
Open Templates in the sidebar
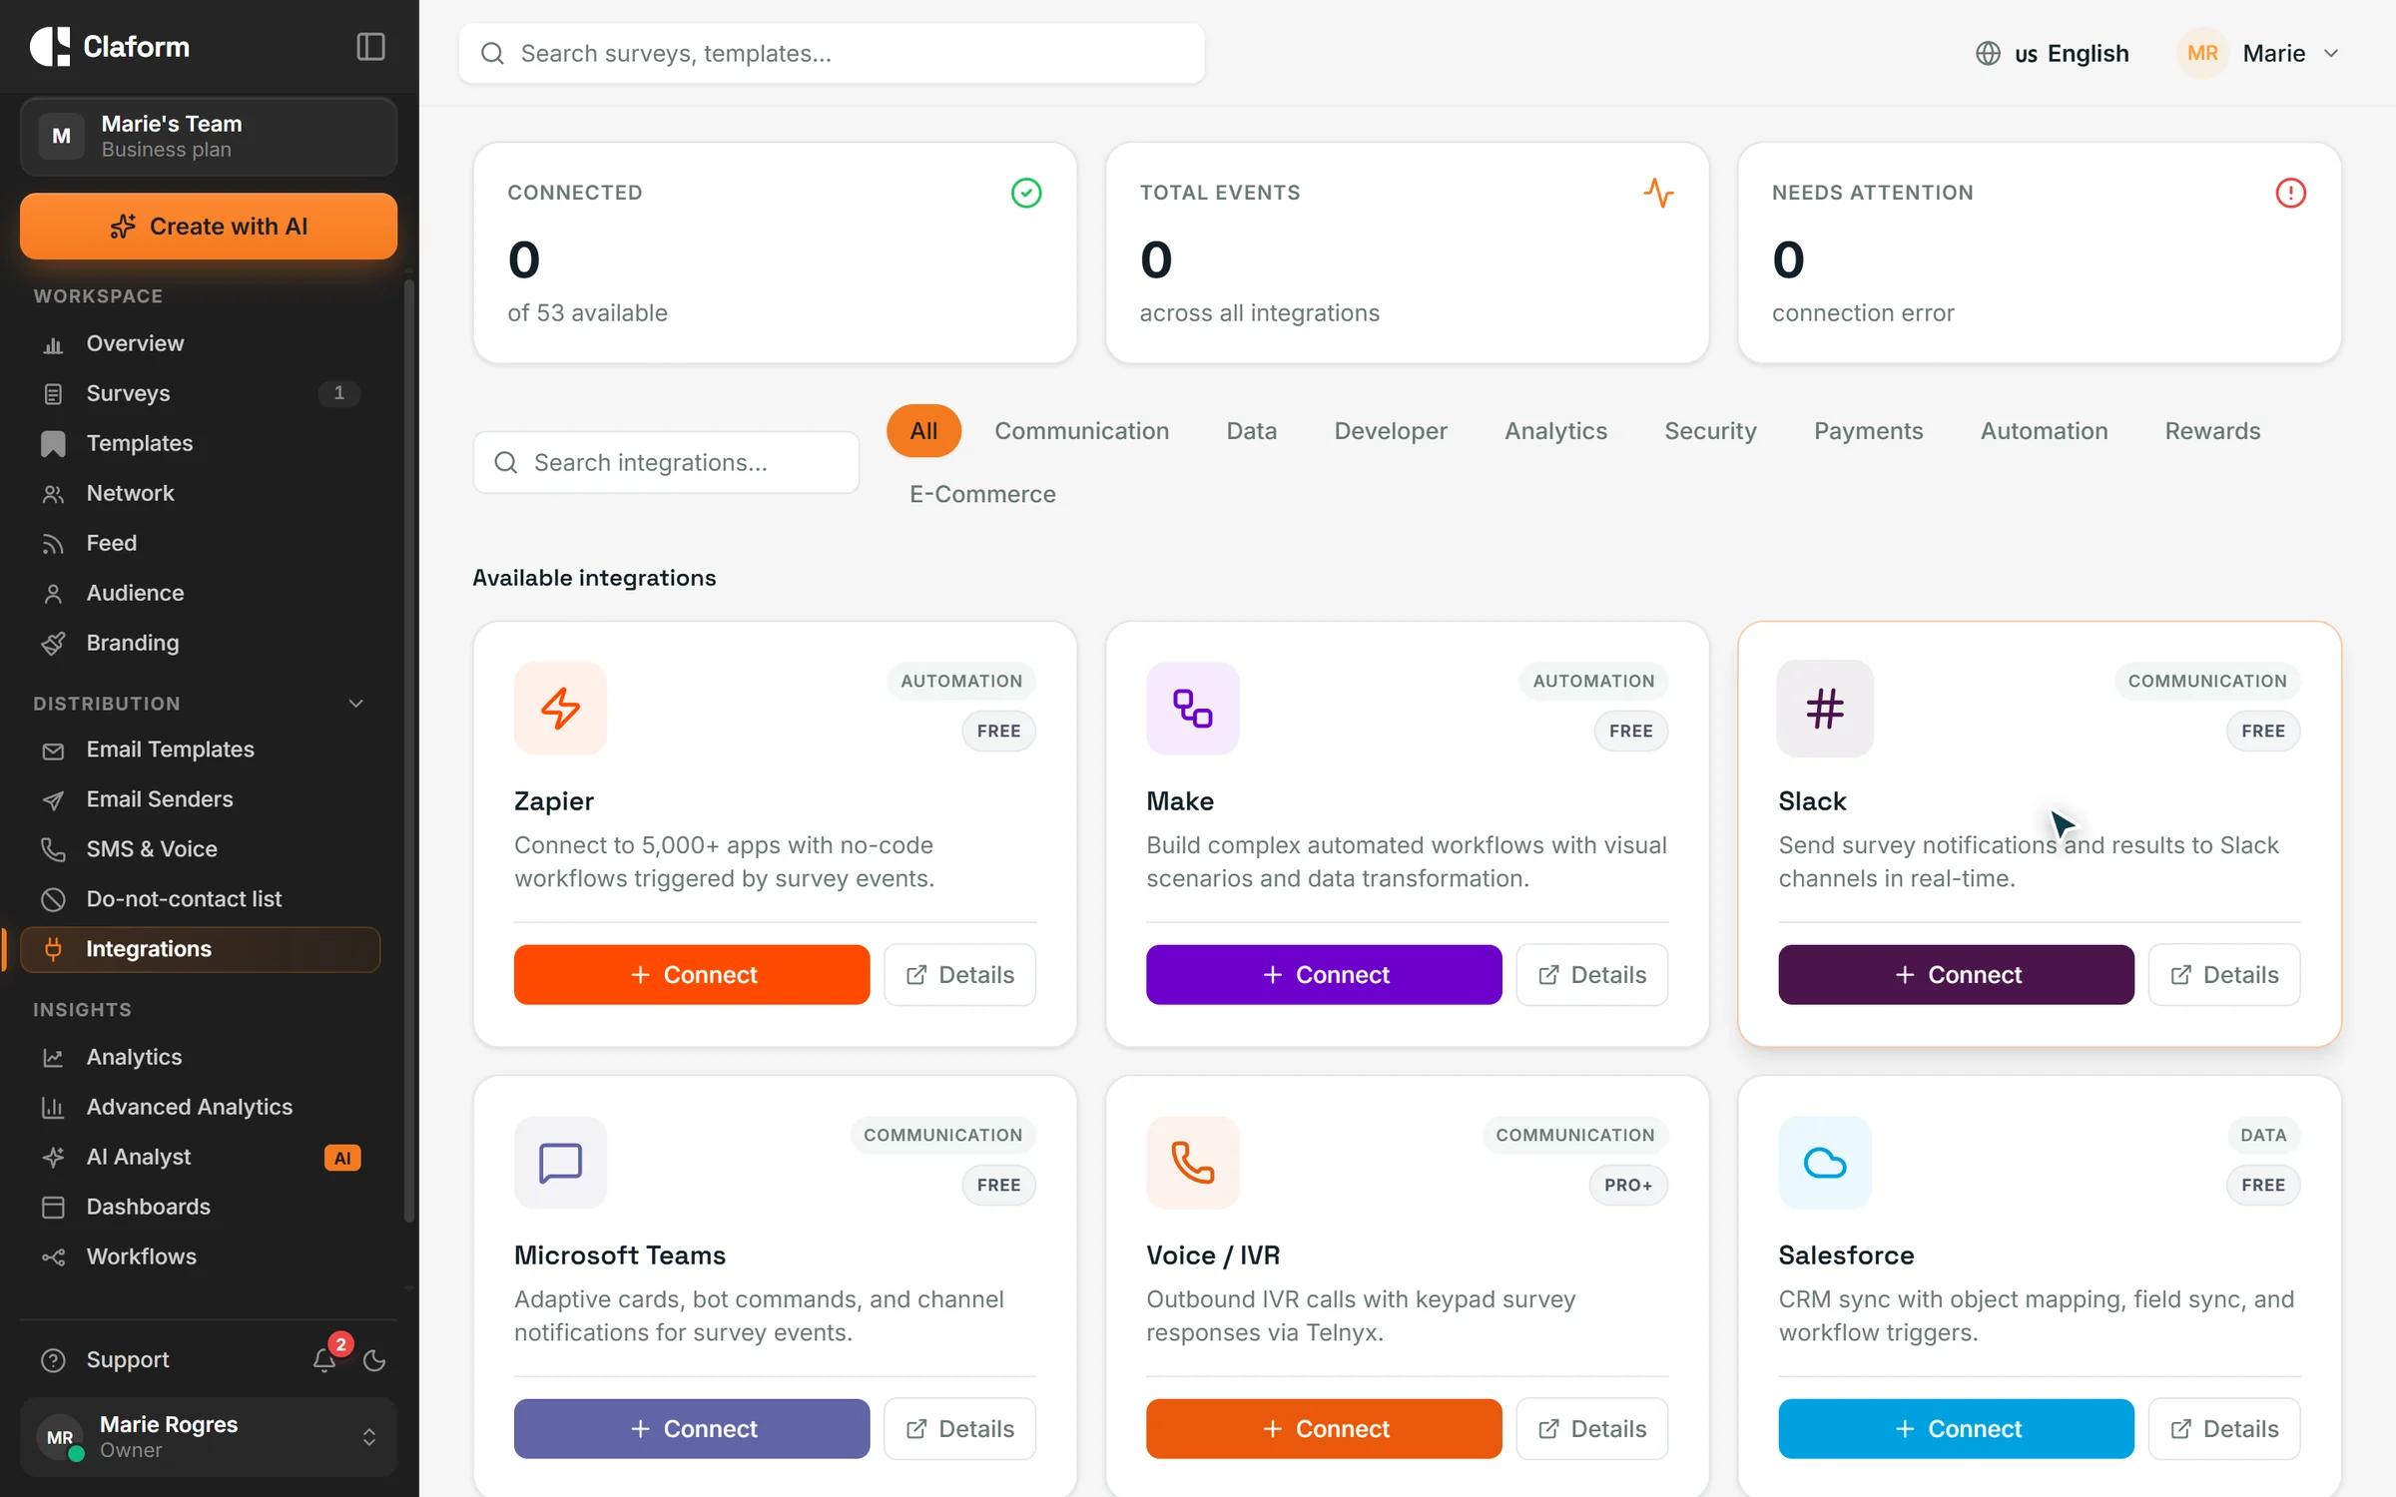(200, 443)
